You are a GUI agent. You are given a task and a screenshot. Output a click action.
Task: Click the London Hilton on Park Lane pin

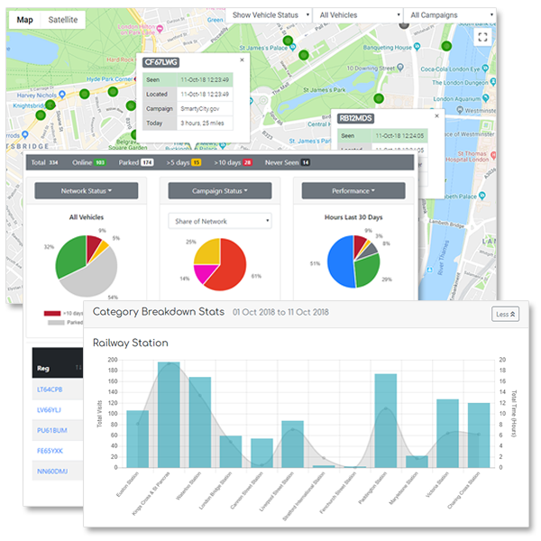[160, 29]
